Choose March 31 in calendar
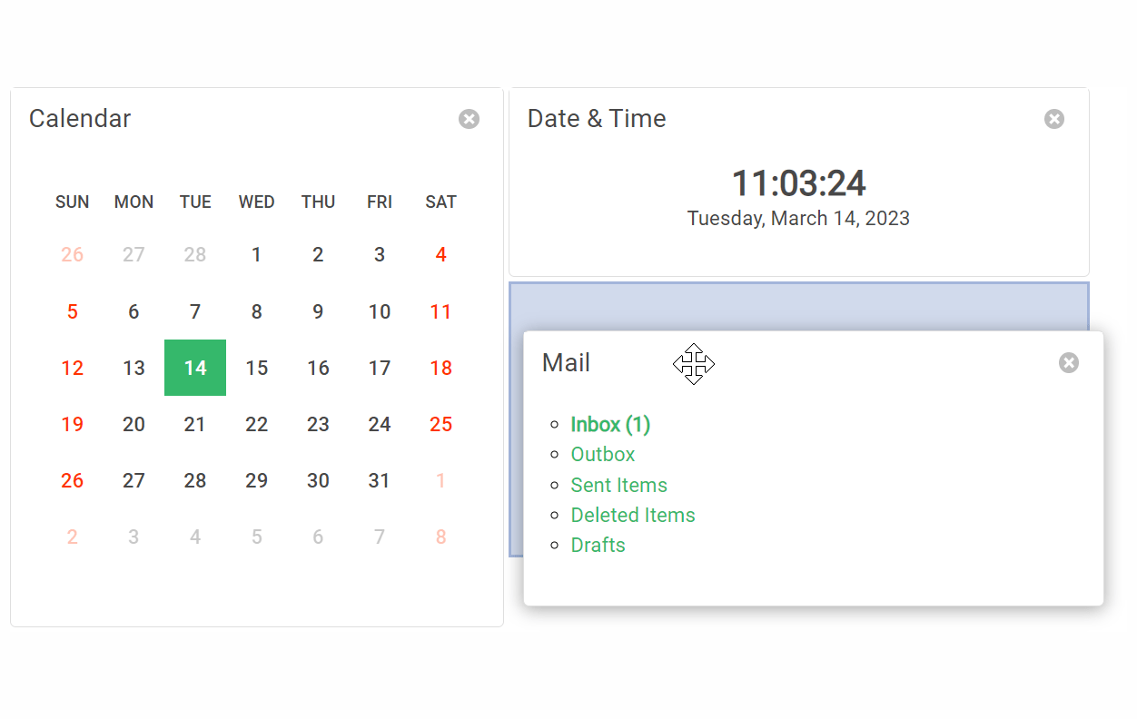The width and height of the screenshot is (1137, 719). [x=380, y=480]
